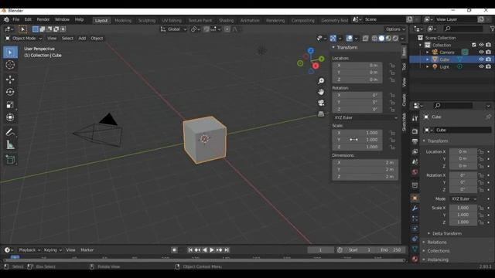Image resolution: width=495 pixels, height=278 pixels.
Task: Open the Add menu in viewport header
Action: [x=82, y=38]
